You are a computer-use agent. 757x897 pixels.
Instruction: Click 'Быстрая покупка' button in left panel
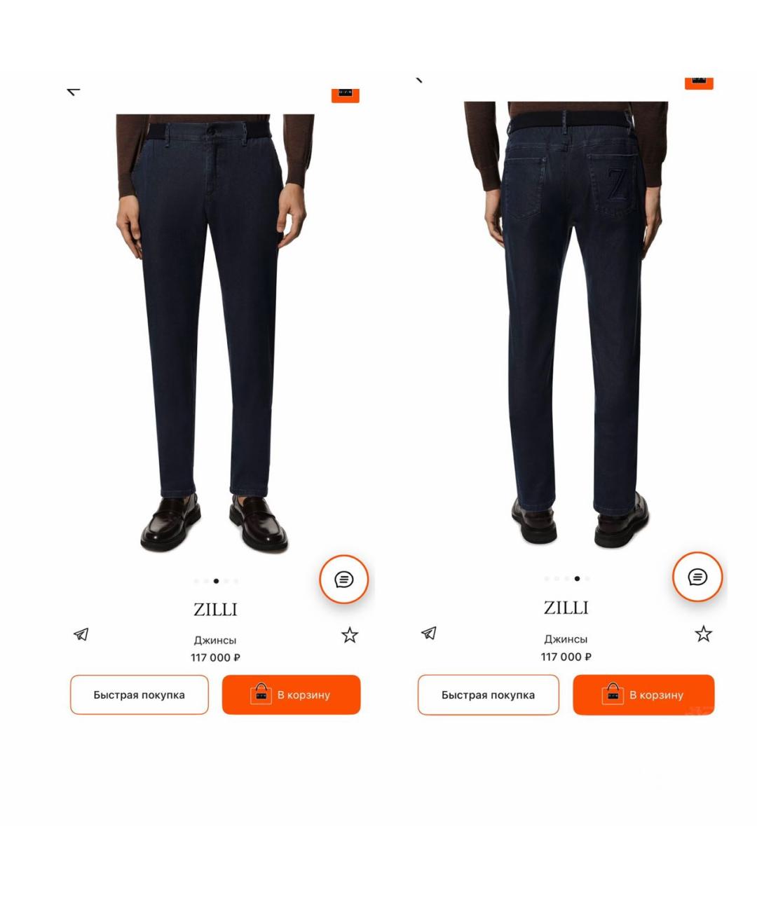click(x=139, y=695)
